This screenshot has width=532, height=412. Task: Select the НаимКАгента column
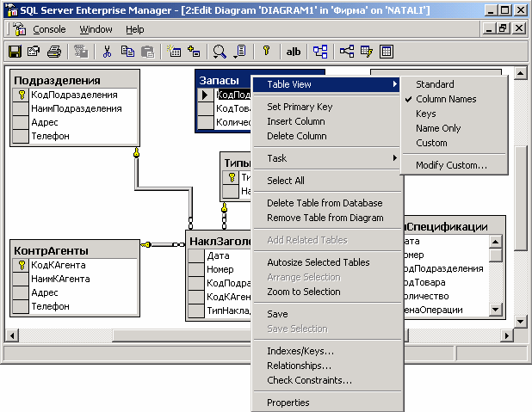coord(60,279)
